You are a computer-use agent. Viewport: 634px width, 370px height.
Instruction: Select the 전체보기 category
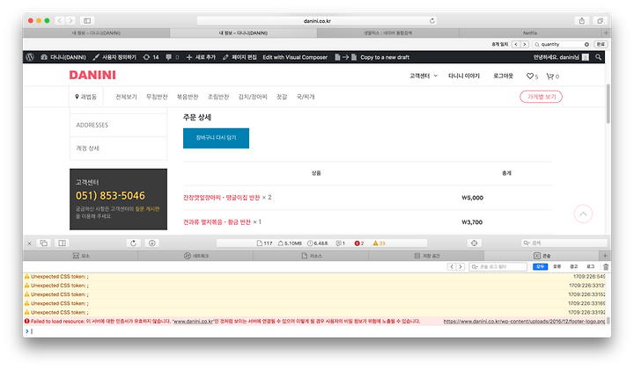(126, 97)
